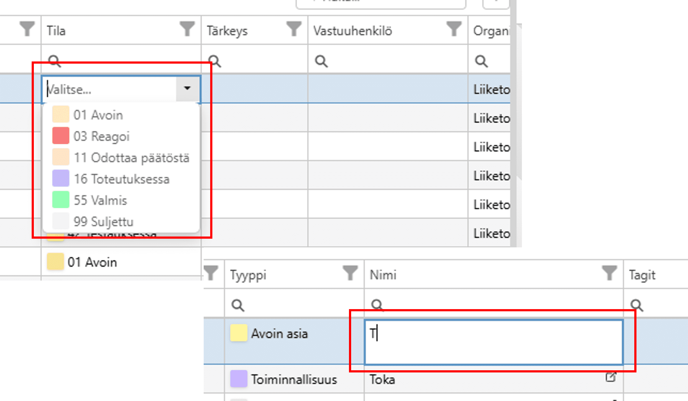Click search magnifier under Vastuuhenkilö column
The image size is (688, 401).
pyautogui.click(x=321, y=61)
